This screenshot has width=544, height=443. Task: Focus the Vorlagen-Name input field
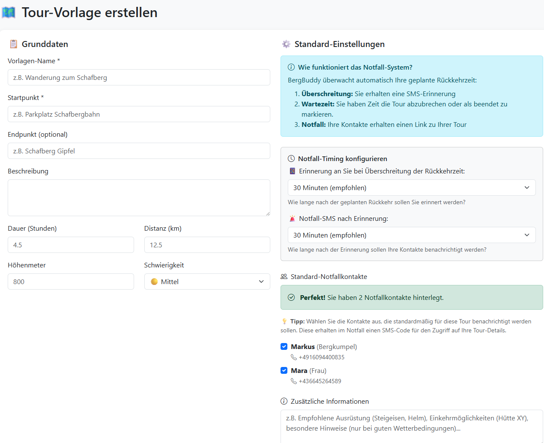coord(139,77)
